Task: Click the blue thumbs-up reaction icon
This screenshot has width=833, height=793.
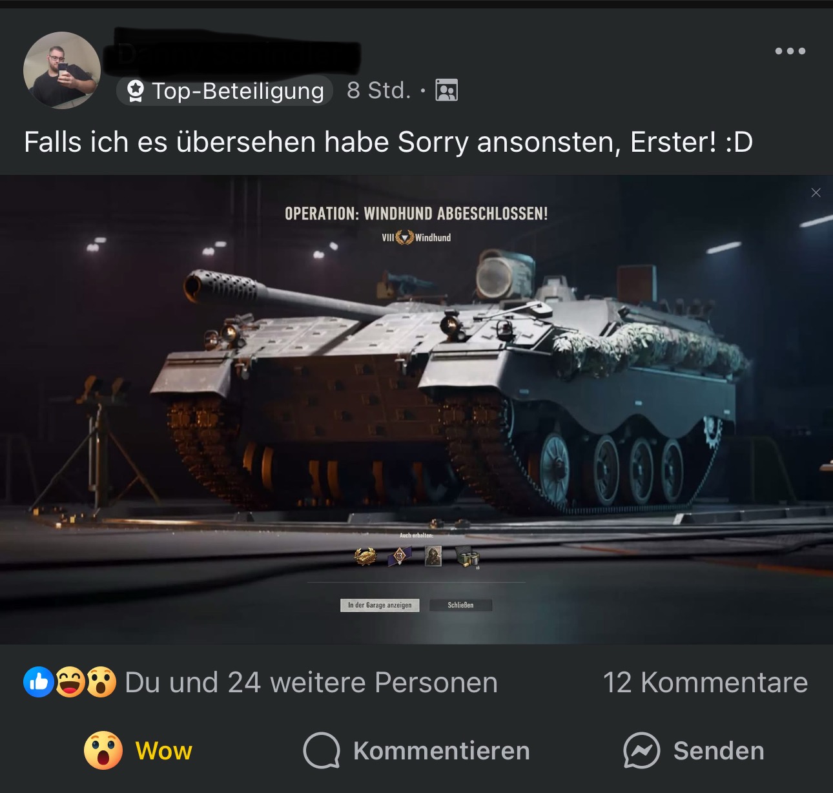Action: (x=39, y=682)
